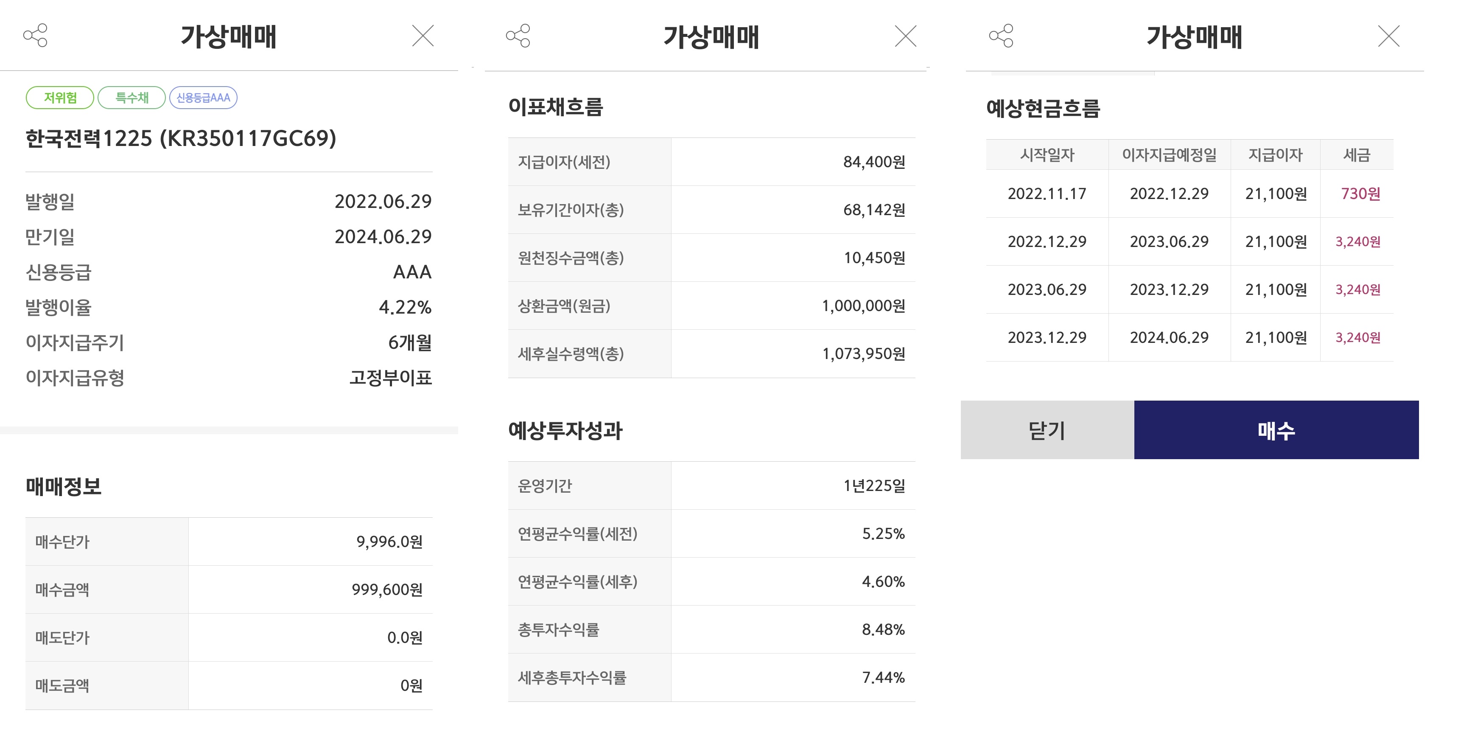Click the 예상현금흐름 section heading
This screenshot has width=1461, height=735.
coord(1043,108)
